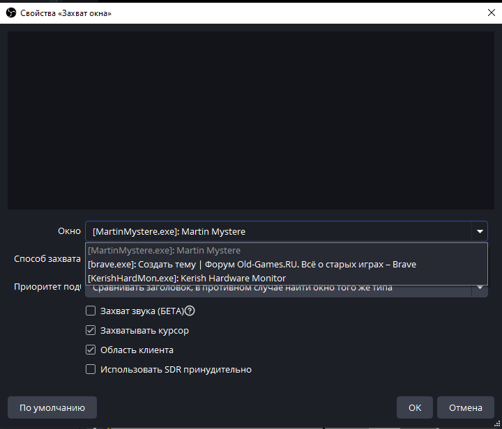
Task: Click the Свойства «Захват окна» title bar text
Action: click(66, 13)
